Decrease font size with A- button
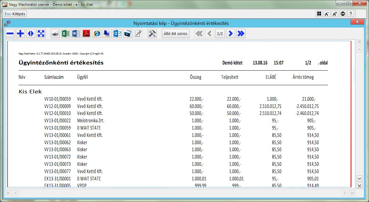Image resolution: width=369 pixels, height=202 pixels. coord(327,14)
